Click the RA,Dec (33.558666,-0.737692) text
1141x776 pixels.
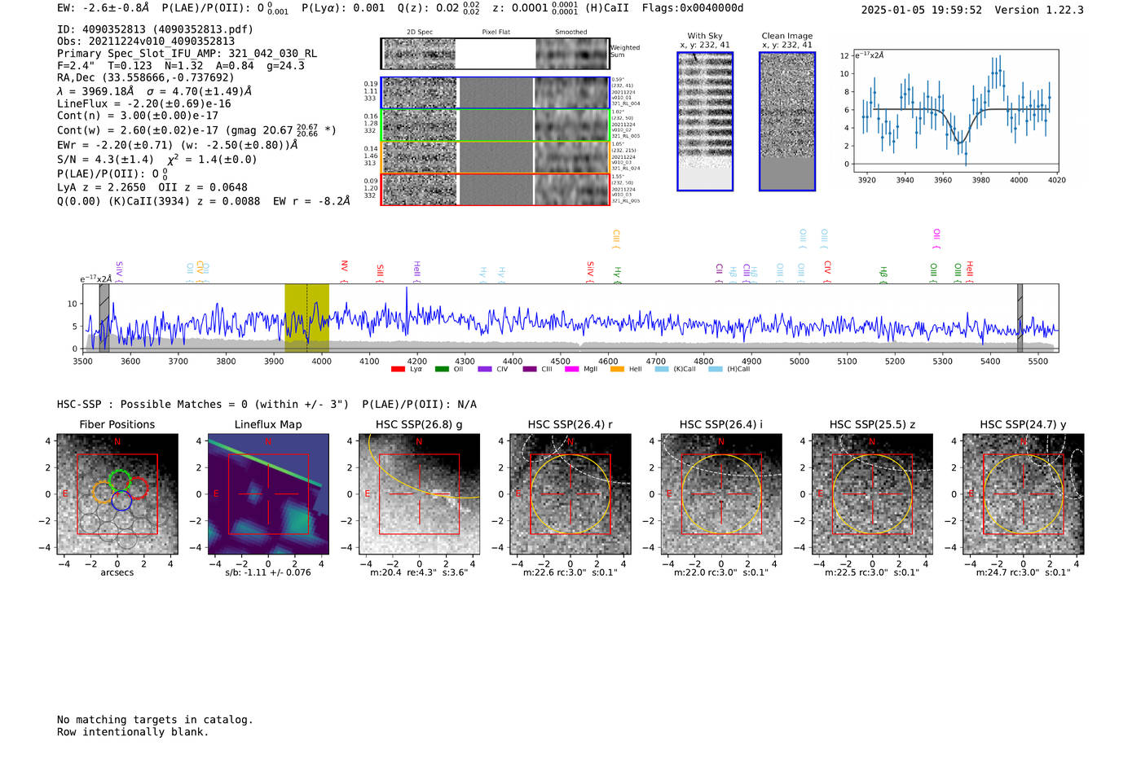point(146,78)
